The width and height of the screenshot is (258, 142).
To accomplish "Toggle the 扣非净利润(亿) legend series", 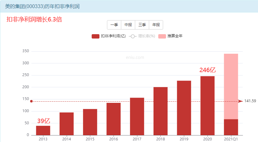I will [x=109, y=36].
